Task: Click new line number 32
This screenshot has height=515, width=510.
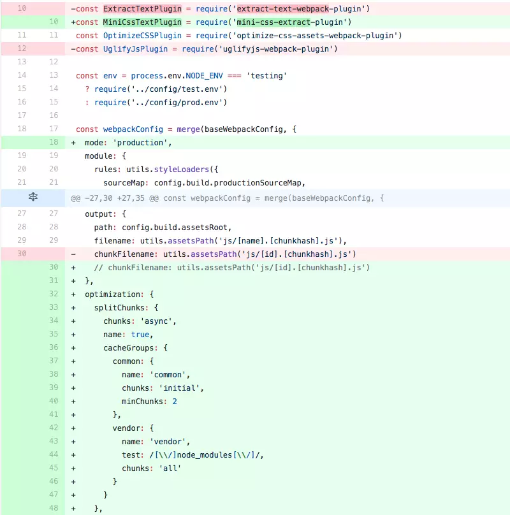Action: click(x=54, y=294)
